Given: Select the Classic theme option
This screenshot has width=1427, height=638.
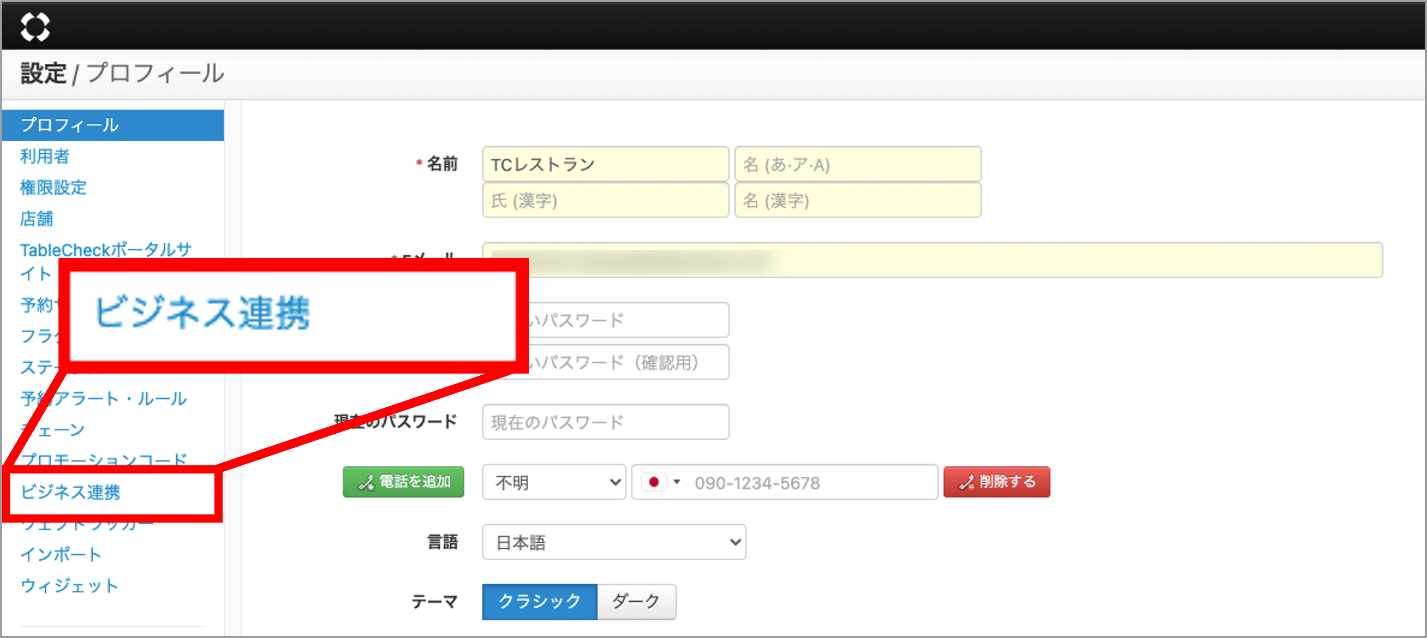Looking at the screenshot, I should click(539, 601).
